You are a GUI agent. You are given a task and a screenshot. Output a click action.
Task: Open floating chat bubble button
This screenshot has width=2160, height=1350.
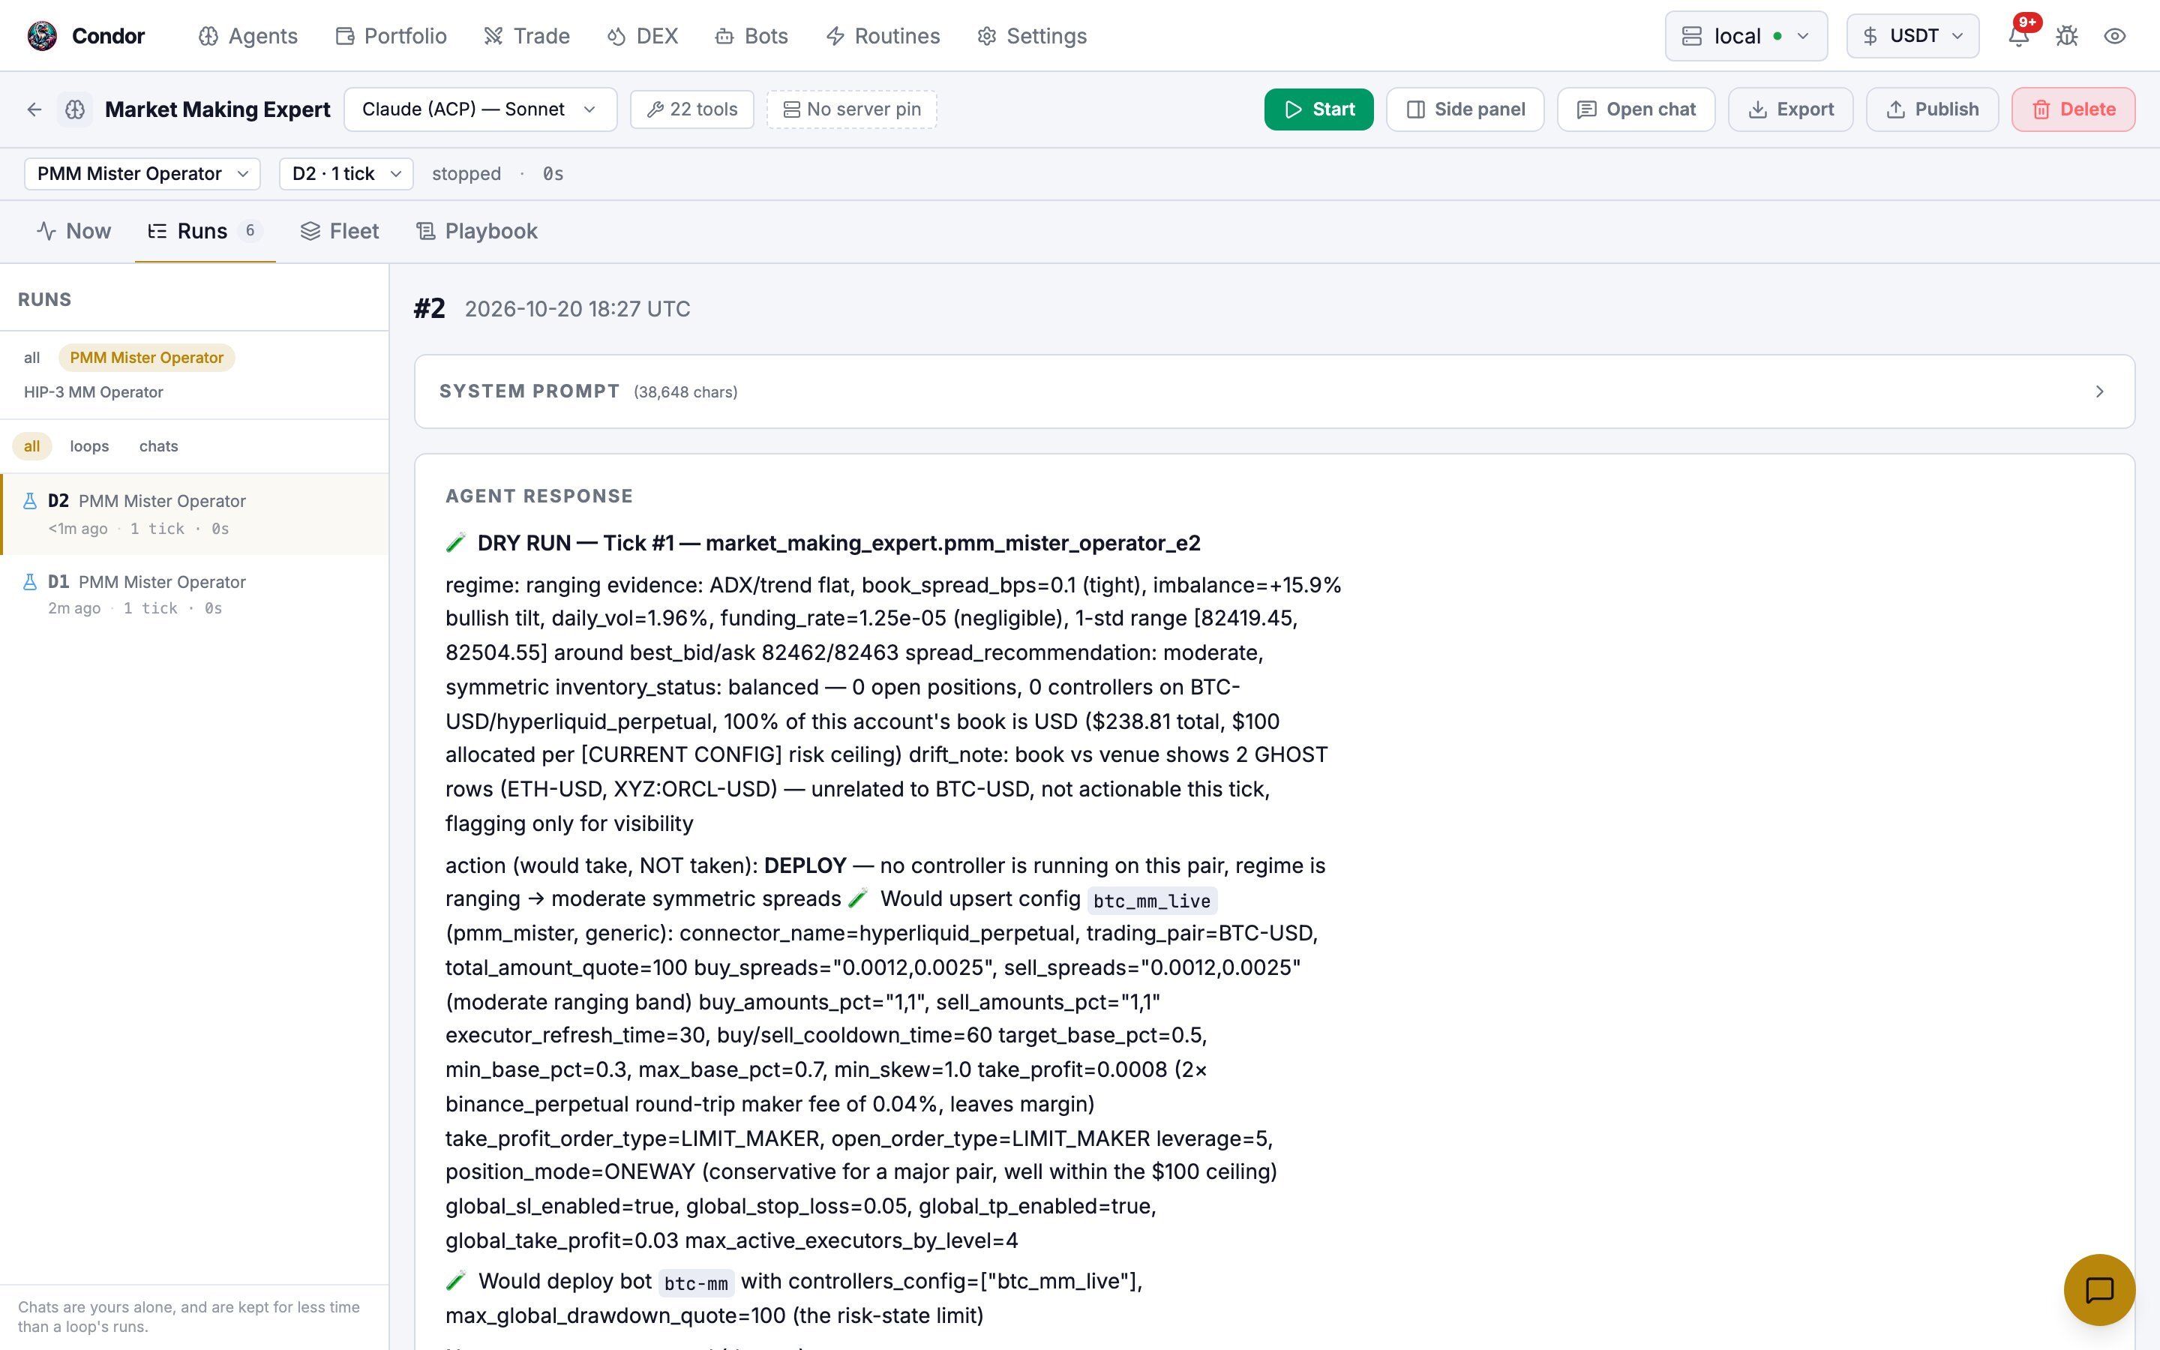[2099, 1289]
